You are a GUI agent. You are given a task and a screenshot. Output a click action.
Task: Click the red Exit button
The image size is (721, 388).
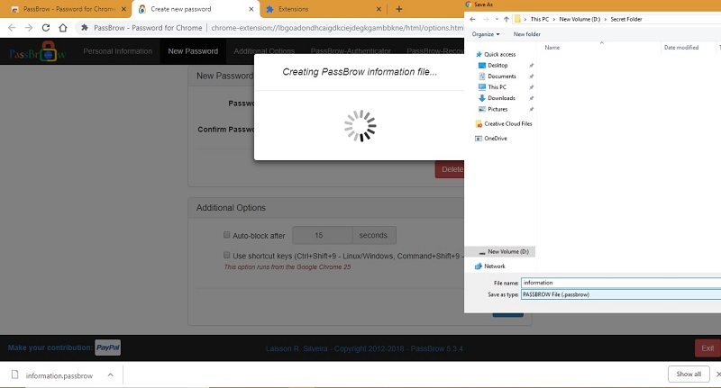[707, 348]
